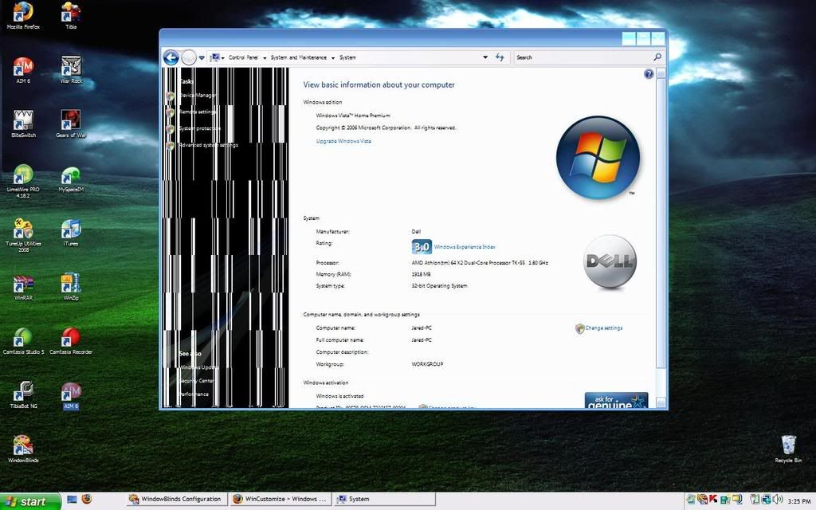
Task: Click the System breadcrumb
Action: pyautogui.click(x=347, y=57)
